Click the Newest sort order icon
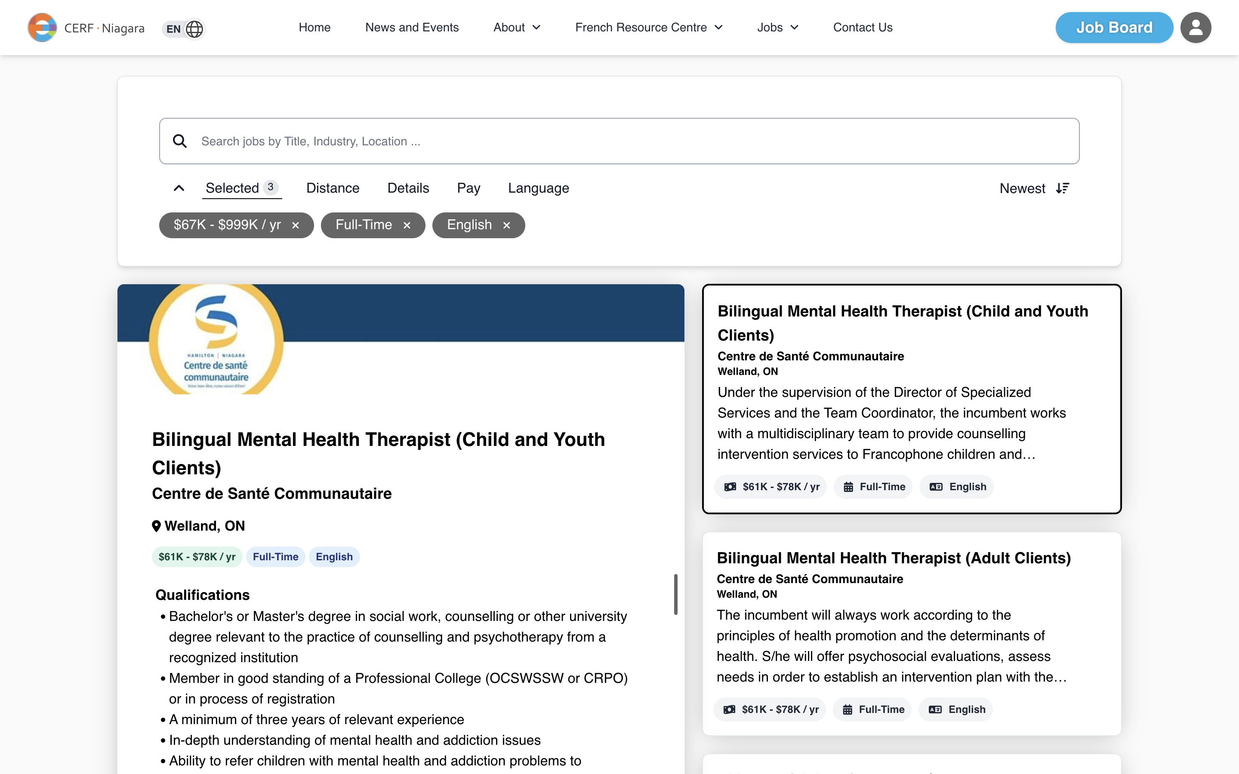Viewport: 1239px width, 774px height. coord(1062,188)
